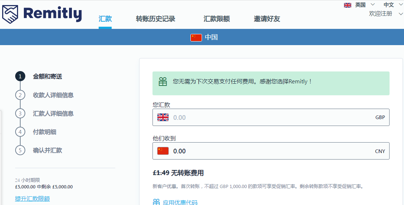Click the UK flag in the send amount field
This screenshot has height=205, width=404.
(163, 117)
